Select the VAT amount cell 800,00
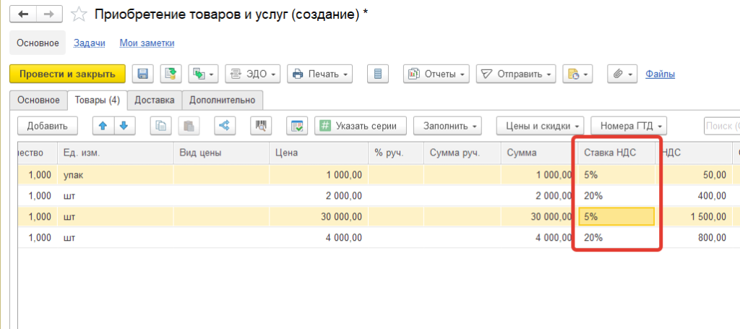The height and width of the screenshot is (329, 740). coord(694,237)
